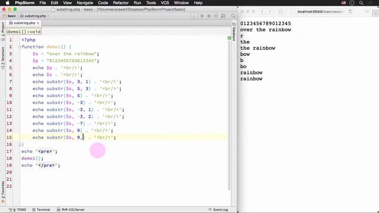Open the Edit menu

click(x=54, y=3)
